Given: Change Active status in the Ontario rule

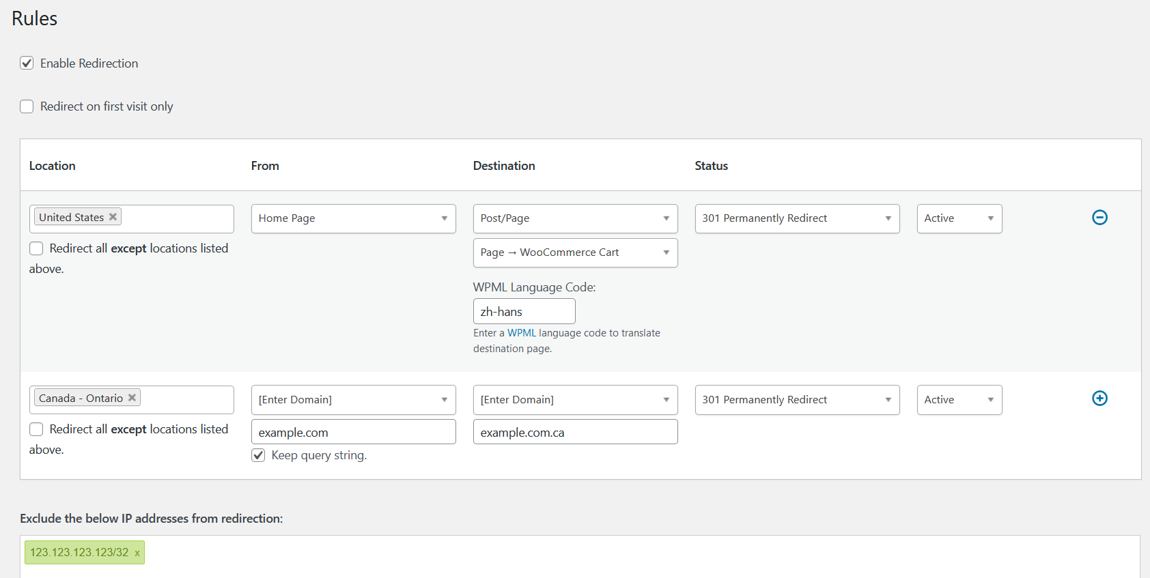Looking at the screenshot, I should click(959, 400).
